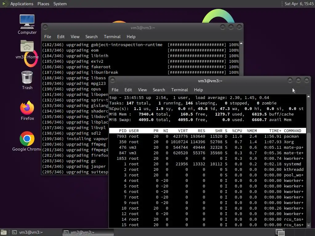Open the System menu in top panel
Screen dimensions: 315x236
pyautogui.click(x=60, y=4)
